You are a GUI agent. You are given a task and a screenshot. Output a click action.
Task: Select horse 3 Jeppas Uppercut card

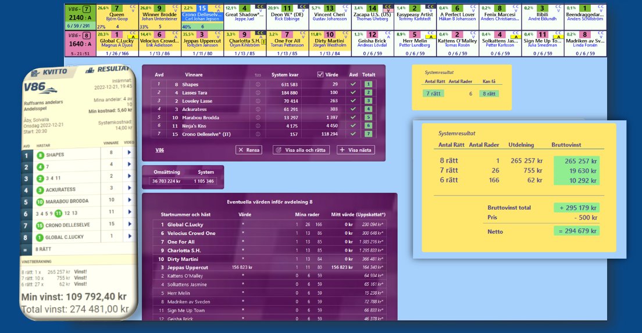tap(202, 44)
